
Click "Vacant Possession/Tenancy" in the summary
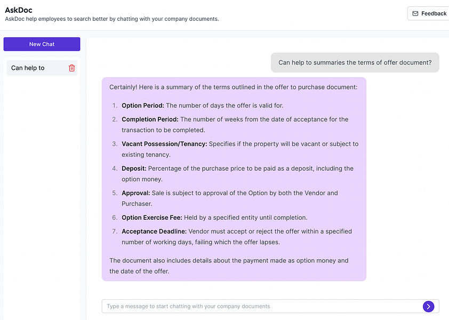tap(164, 144)
